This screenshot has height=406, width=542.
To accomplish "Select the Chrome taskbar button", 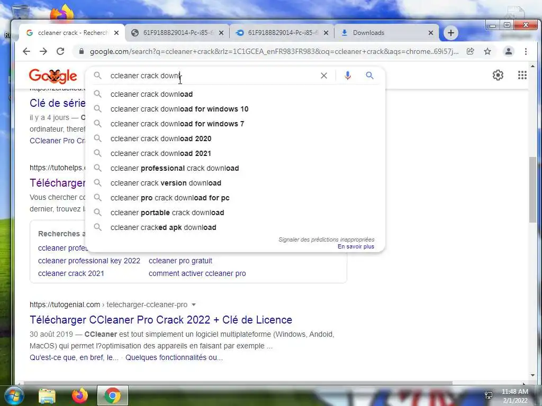I will (x=112, y=395).
